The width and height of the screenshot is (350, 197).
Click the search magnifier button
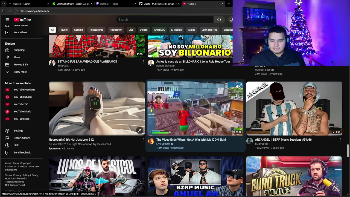tap(219, 20)
